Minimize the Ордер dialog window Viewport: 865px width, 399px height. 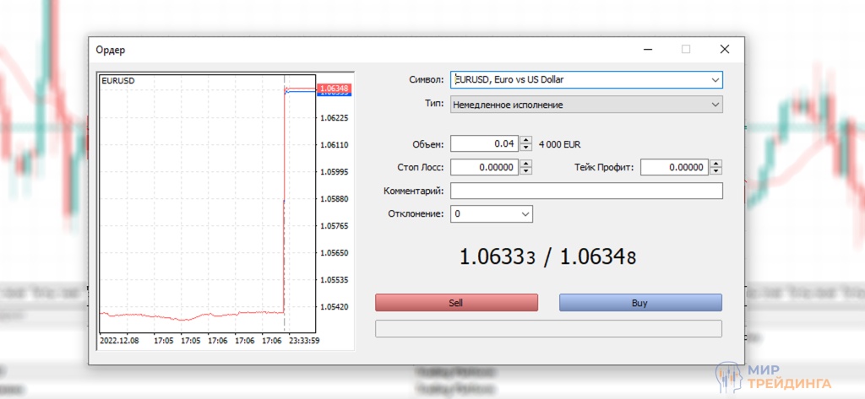[646, 50]
